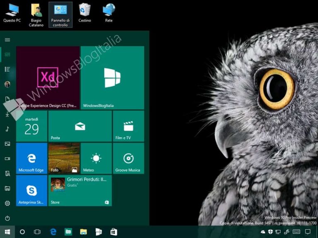This screenshot has width=318, height=238.
Task: Open WindowsBlogItalia app on taskbar
Action: coord(99,232)
